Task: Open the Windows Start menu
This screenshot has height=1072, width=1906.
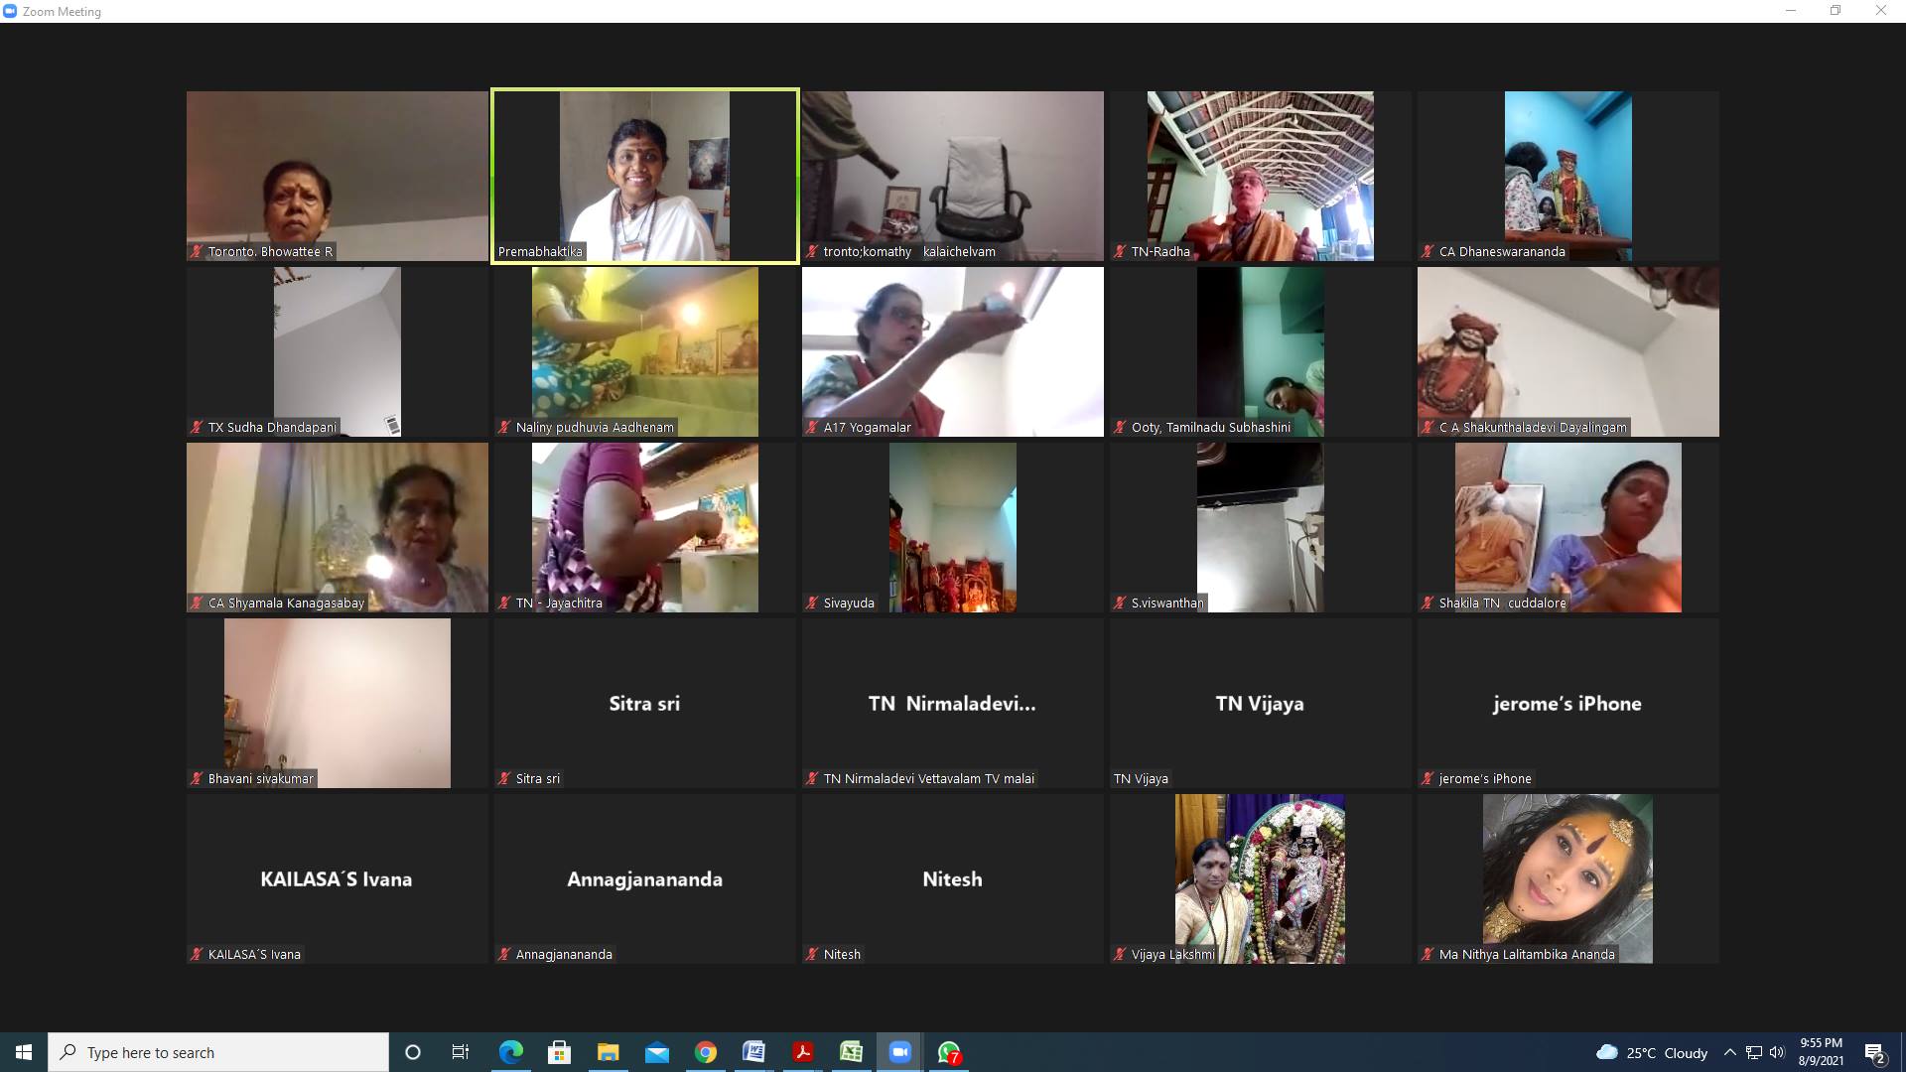Action: pos(24,1052)
